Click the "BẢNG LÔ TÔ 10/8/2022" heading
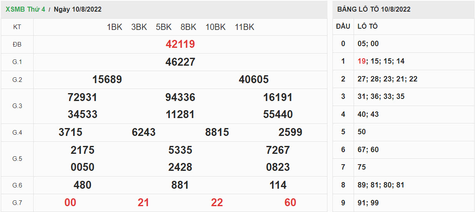Viewport: 475px width, 212px height. (x=374, y=9)
